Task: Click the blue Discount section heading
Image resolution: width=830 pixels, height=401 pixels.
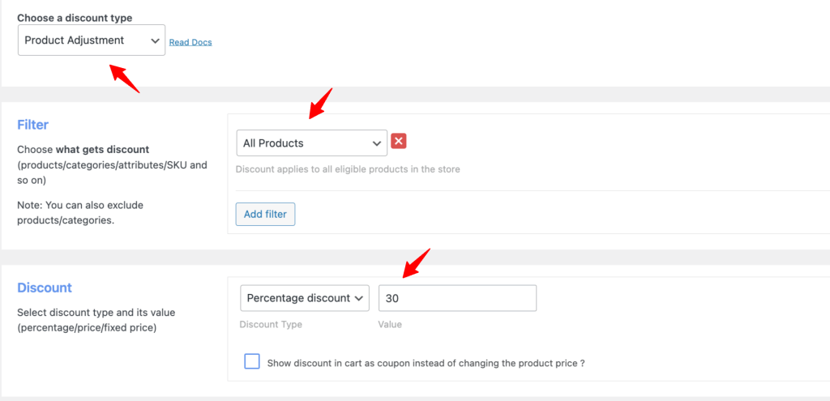Action: tap(45, 288)
